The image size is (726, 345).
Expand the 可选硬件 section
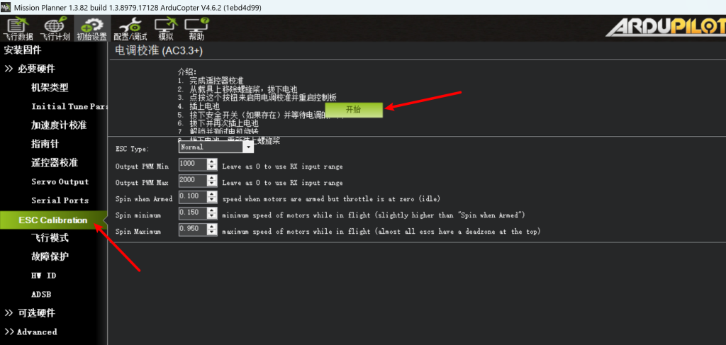[x=30, y=313]
